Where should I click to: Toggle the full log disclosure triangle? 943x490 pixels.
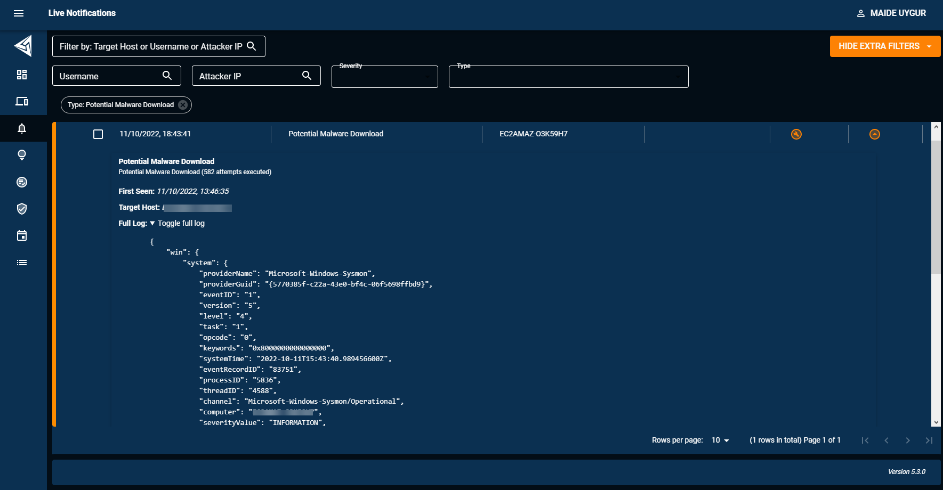[x=152, y=223]
